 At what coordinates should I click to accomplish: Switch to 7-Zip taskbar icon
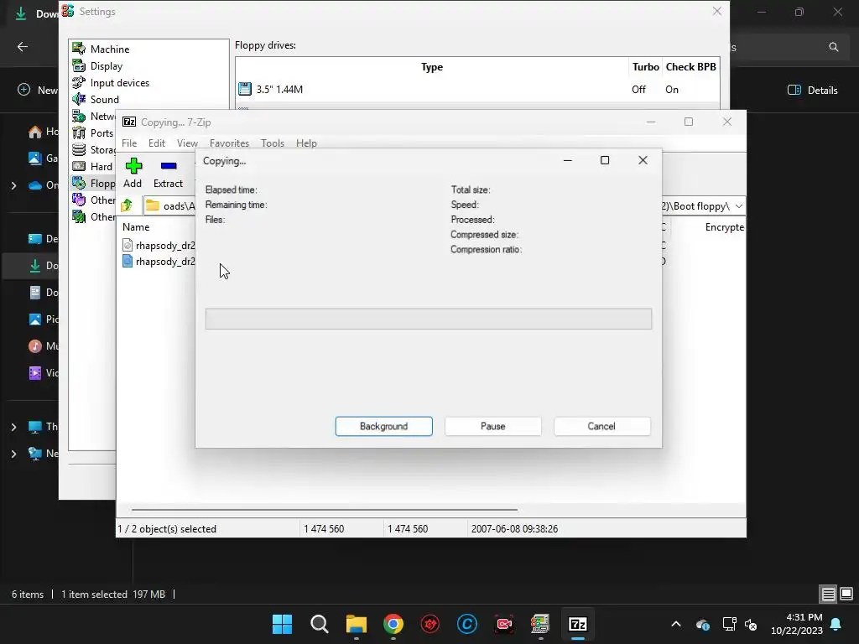pos(578,624)
